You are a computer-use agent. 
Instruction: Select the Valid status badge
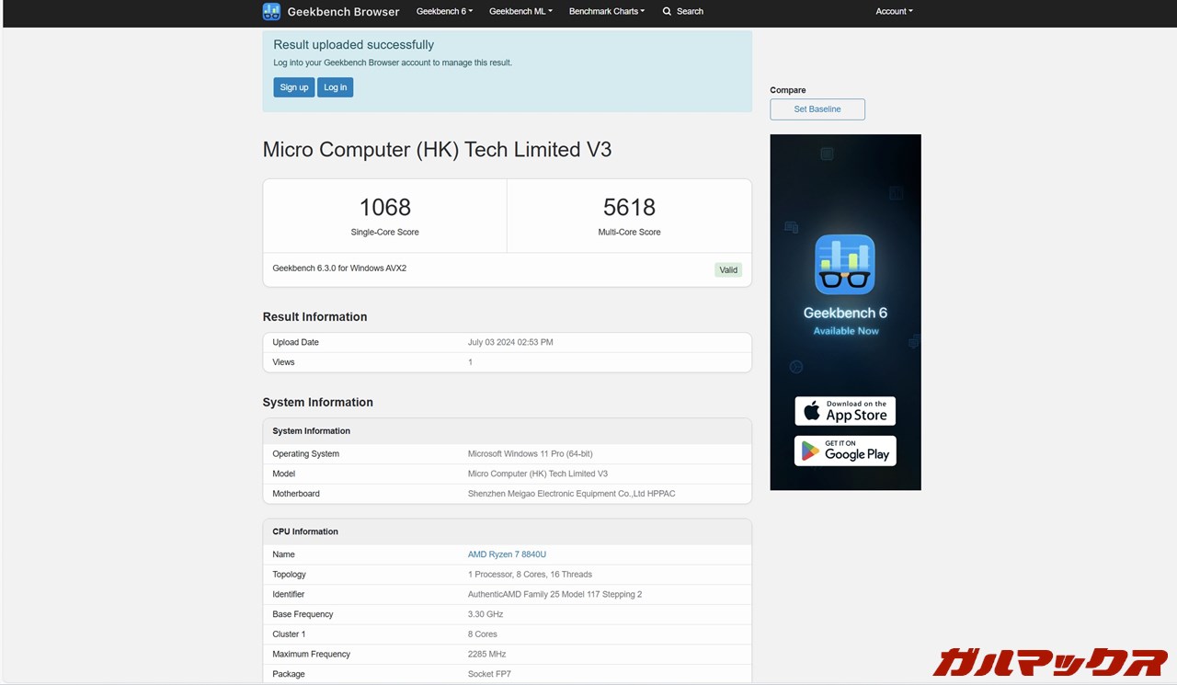pos(727,269)
